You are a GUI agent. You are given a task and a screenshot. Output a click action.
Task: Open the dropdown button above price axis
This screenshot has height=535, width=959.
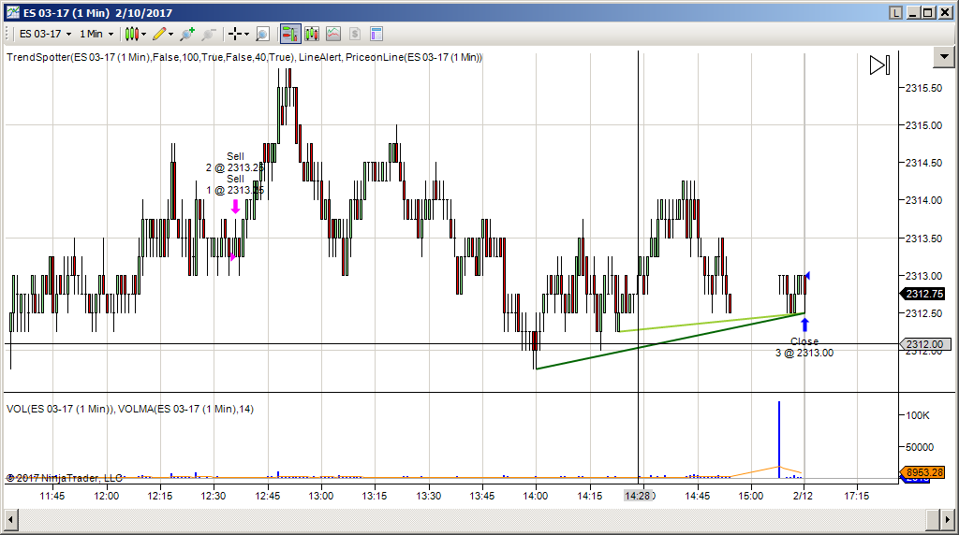(944, 57)
